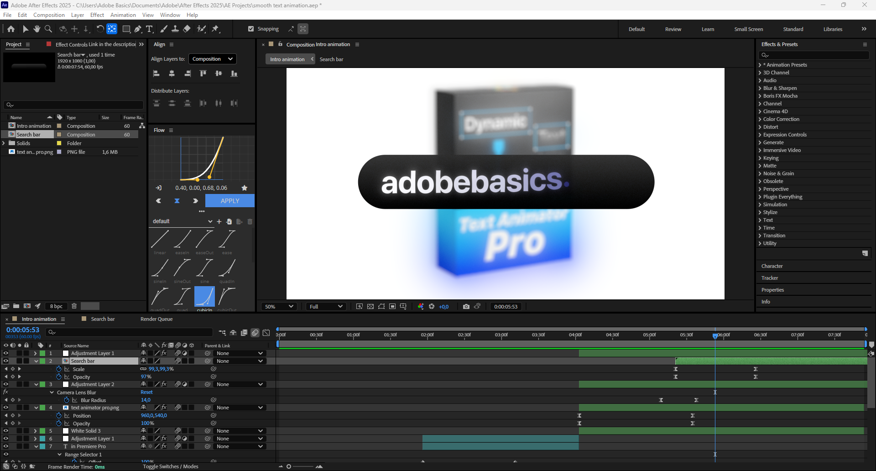
Task: Switch to the Render Queue tab
Action: [156, 319]
